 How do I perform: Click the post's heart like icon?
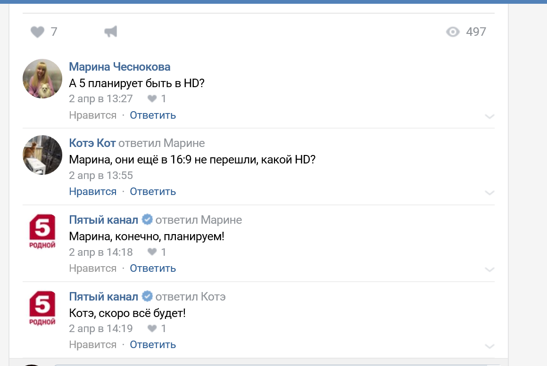click(37, 32)
